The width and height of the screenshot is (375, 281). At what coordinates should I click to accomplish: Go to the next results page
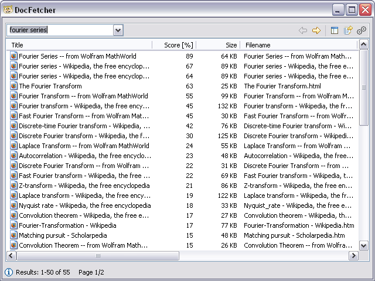316,30
